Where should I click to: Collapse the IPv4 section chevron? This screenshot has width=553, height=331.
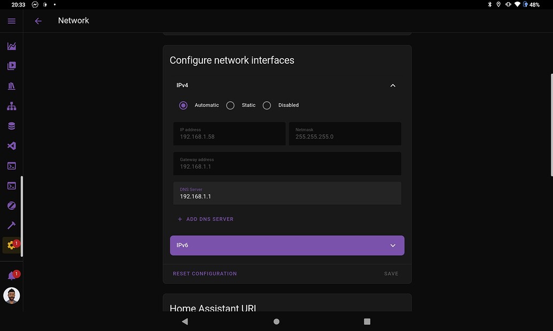click(393, 85)
